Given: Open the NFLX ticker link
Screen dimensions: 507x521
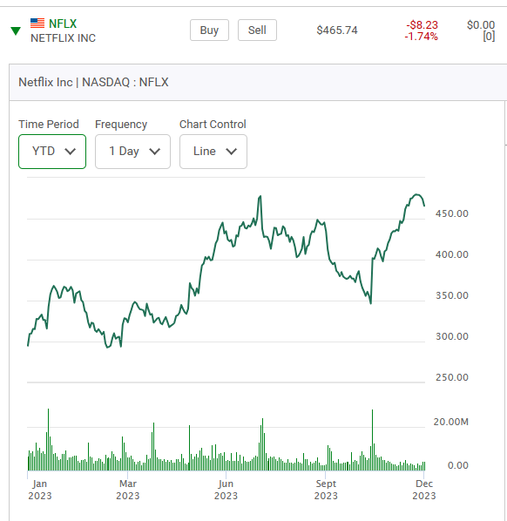Looking at the screenshot, I should pos(63,24).
